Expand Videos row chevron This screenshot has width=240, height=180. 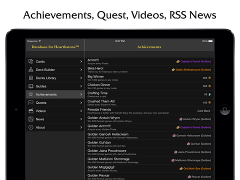(81, 111)
